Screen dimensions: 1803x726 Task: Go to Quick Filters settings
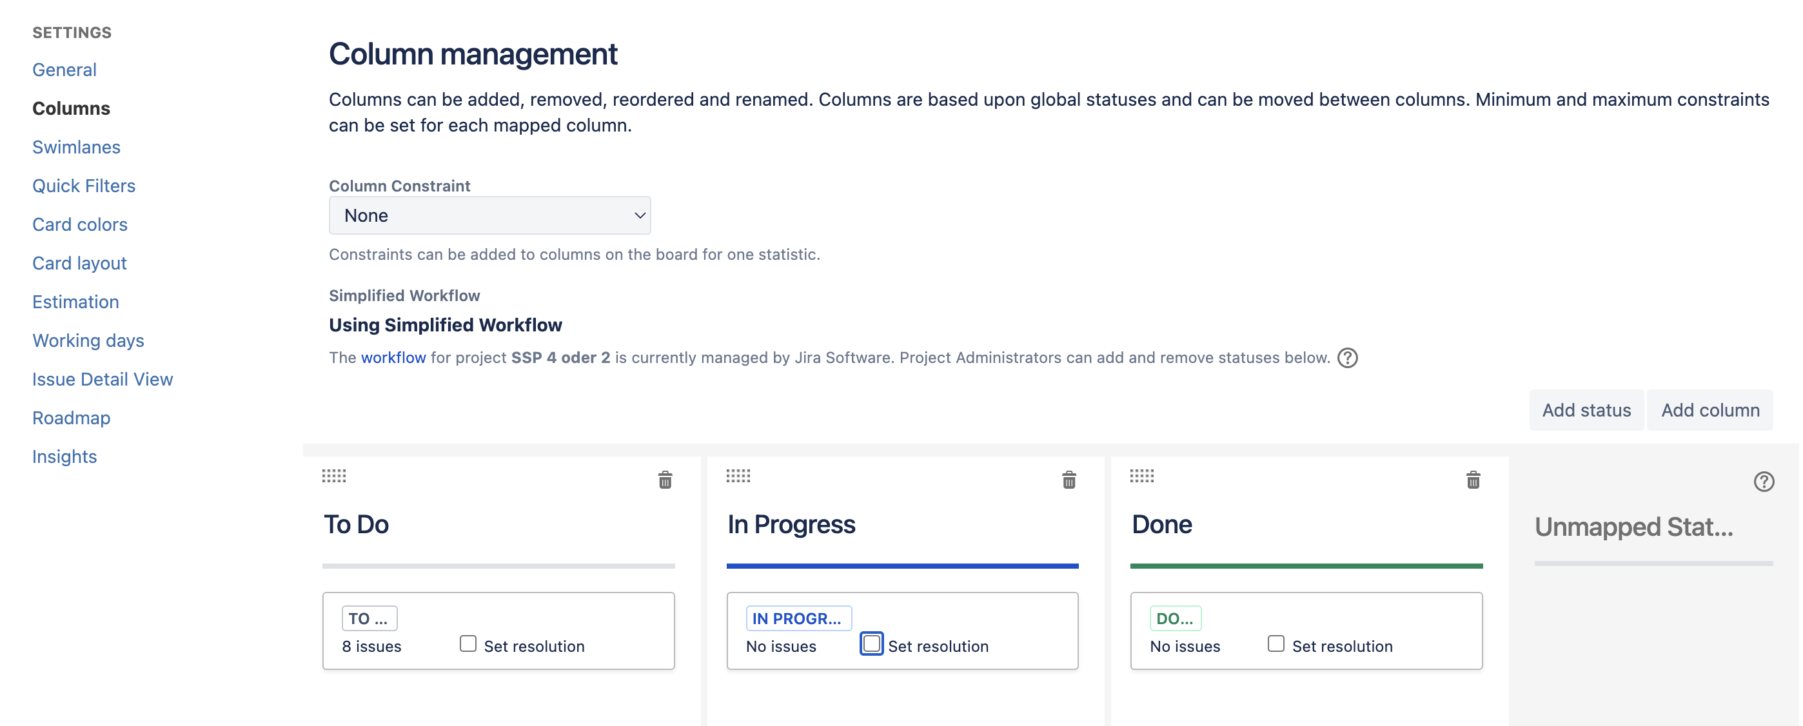coord(84,186)
